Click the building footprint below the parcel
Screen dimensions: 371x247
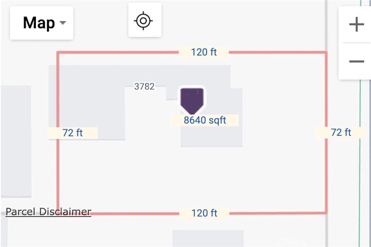[207, 238]
